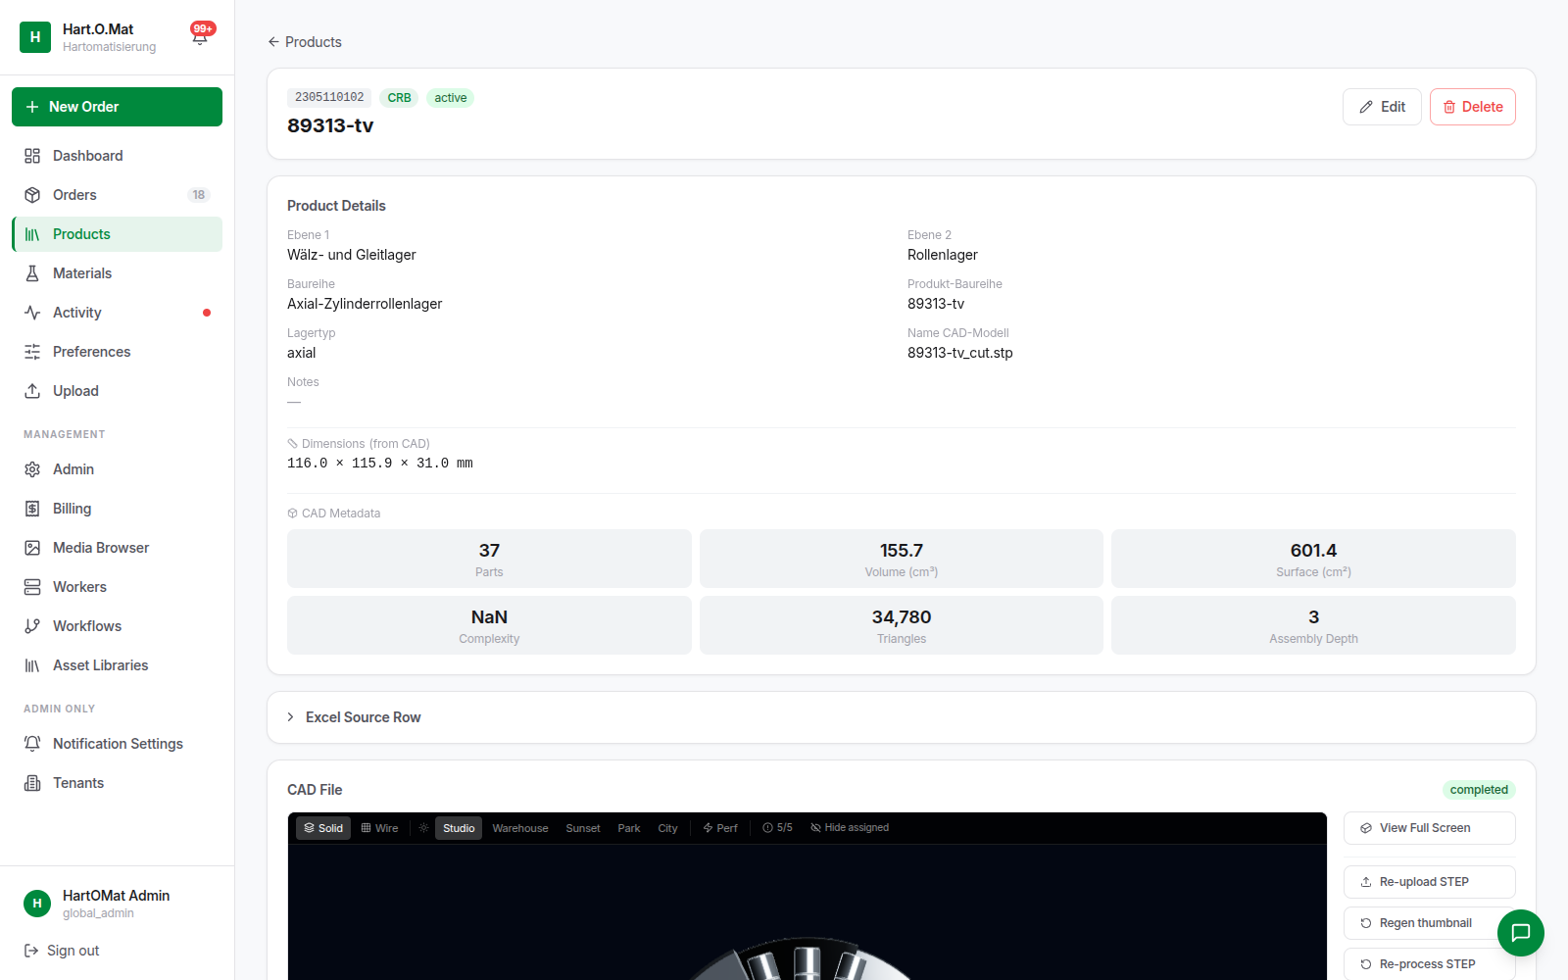Click the Lagertyp value axial
Image resolution: width=1568 pixels, height=980 pixels.
point(302,353)
